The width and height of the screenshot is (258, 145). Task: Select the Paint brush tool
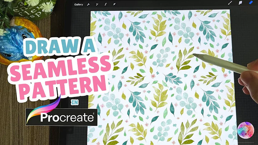tap(230, 3)
